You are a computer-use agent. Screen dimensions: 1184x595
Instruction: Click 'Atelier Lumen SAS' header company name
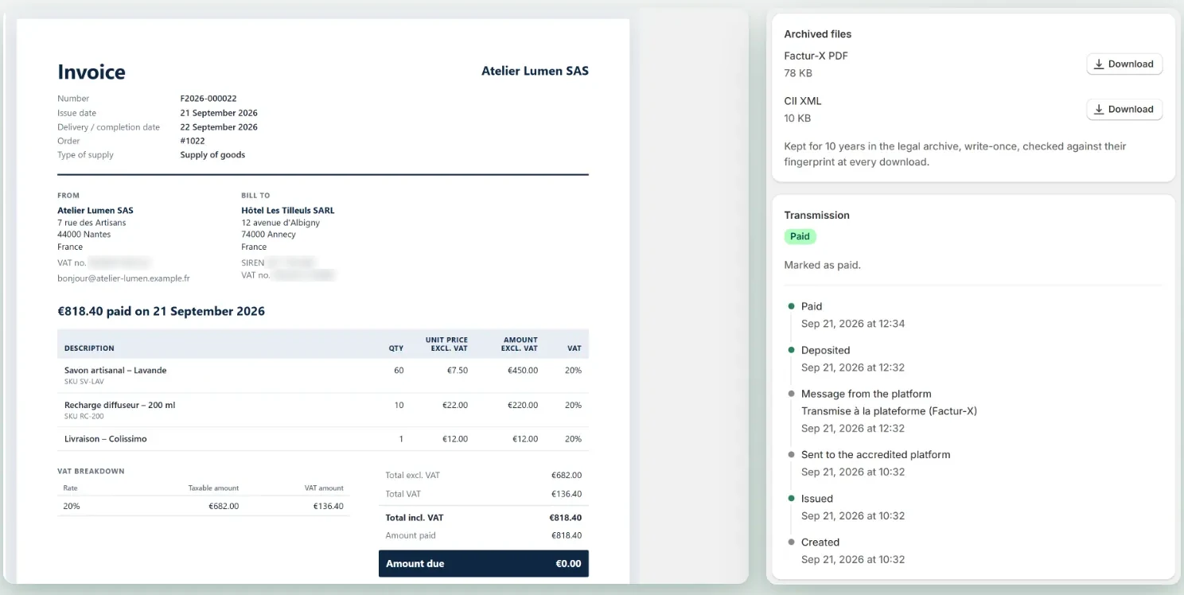535,71
